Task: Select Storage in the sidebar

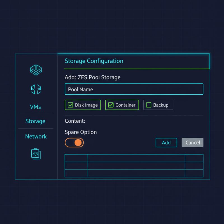Action: tap(35, 121)
